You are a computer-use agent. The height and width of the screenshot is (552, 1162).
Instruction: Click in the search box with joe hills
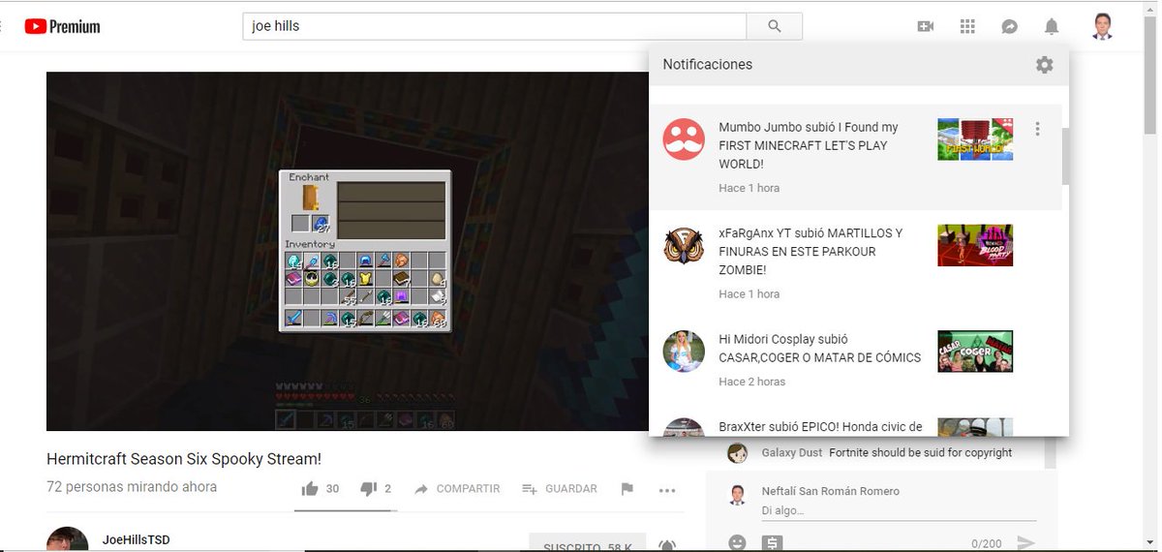tap(495, 26)
